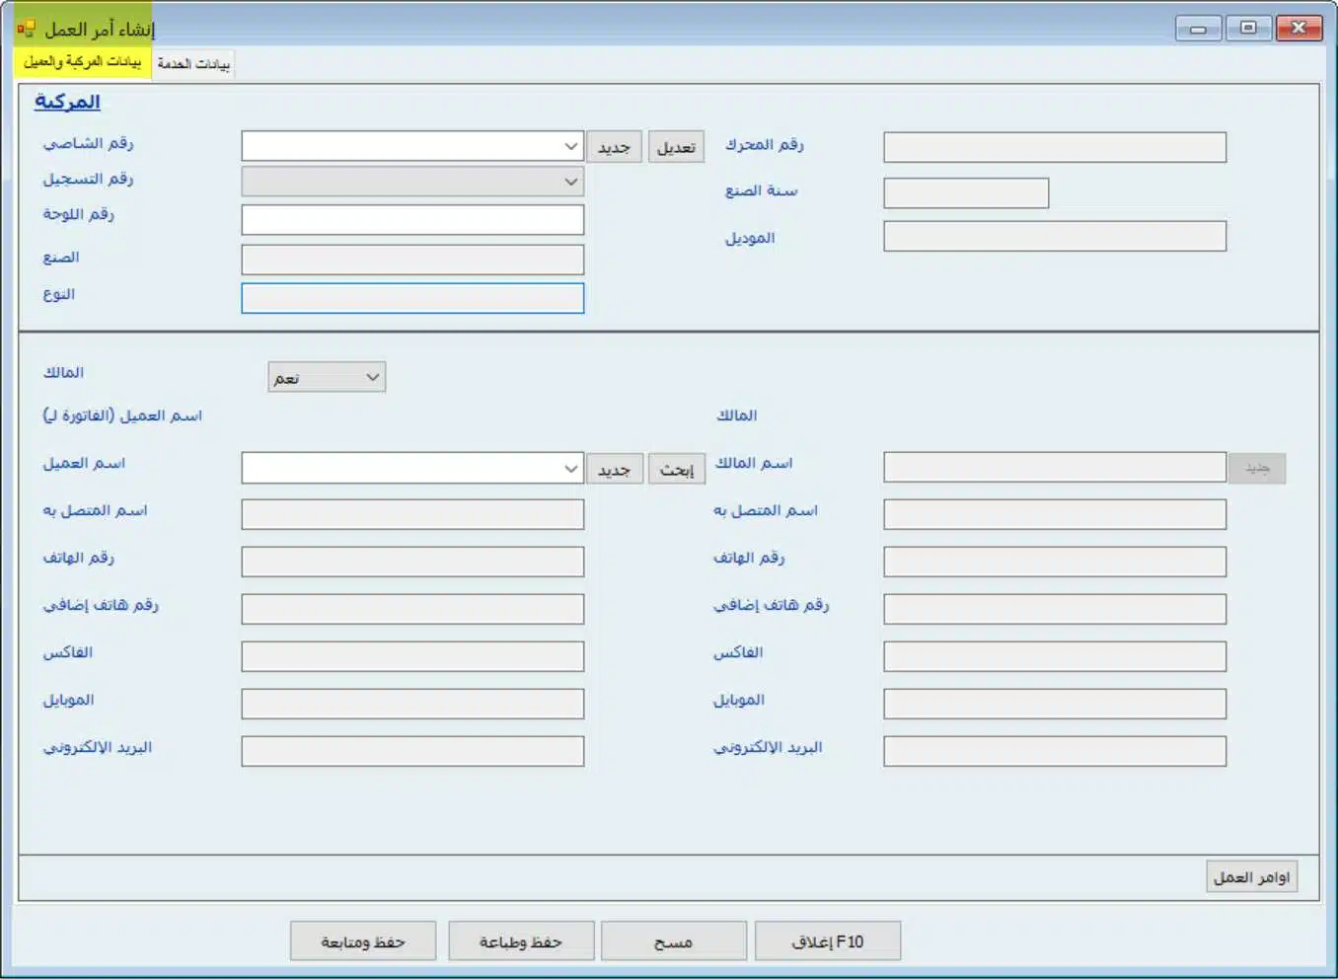Click جديد button beside customer name

[x=615, y=469]
